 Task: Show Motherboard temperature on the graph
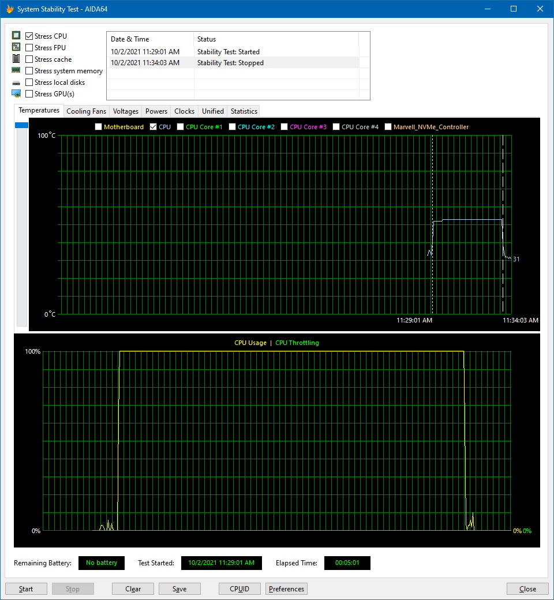coord(99,127)
